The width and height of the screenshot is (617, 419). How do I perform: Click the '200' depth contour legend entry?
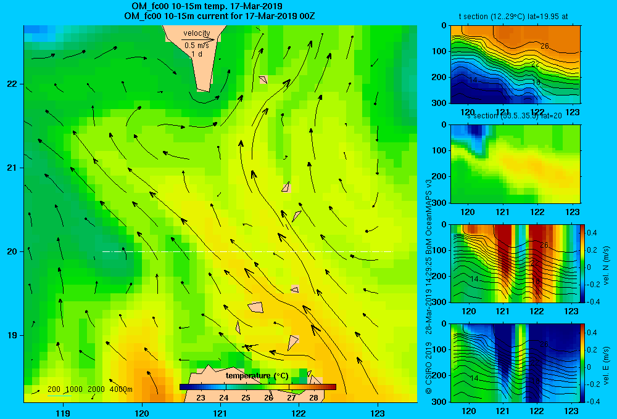[54, 389]
